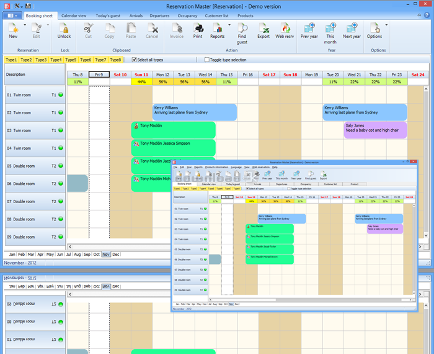Click the Print icon in ribbon
The width and height of the screenshot is (434, 354).
click(198, 29)
